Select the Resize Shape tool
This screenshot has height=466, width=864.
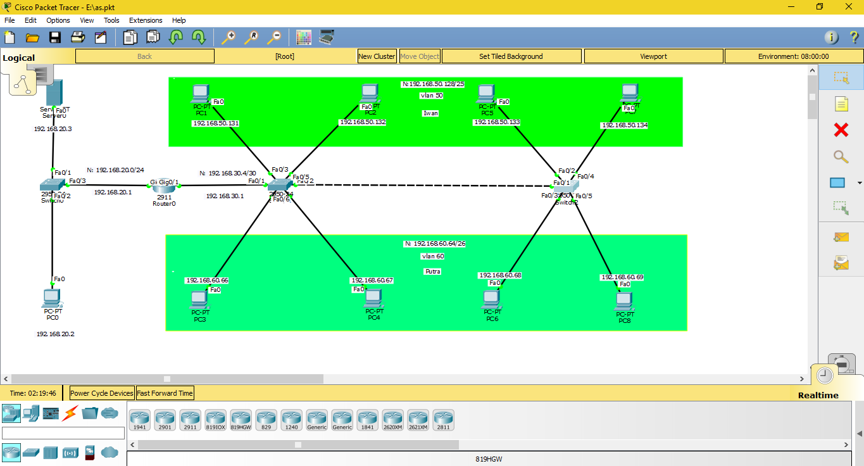pos(841,207)
